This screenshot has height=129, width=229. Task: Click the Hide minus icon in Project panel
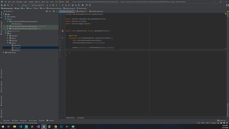click(x=57, y=11)
